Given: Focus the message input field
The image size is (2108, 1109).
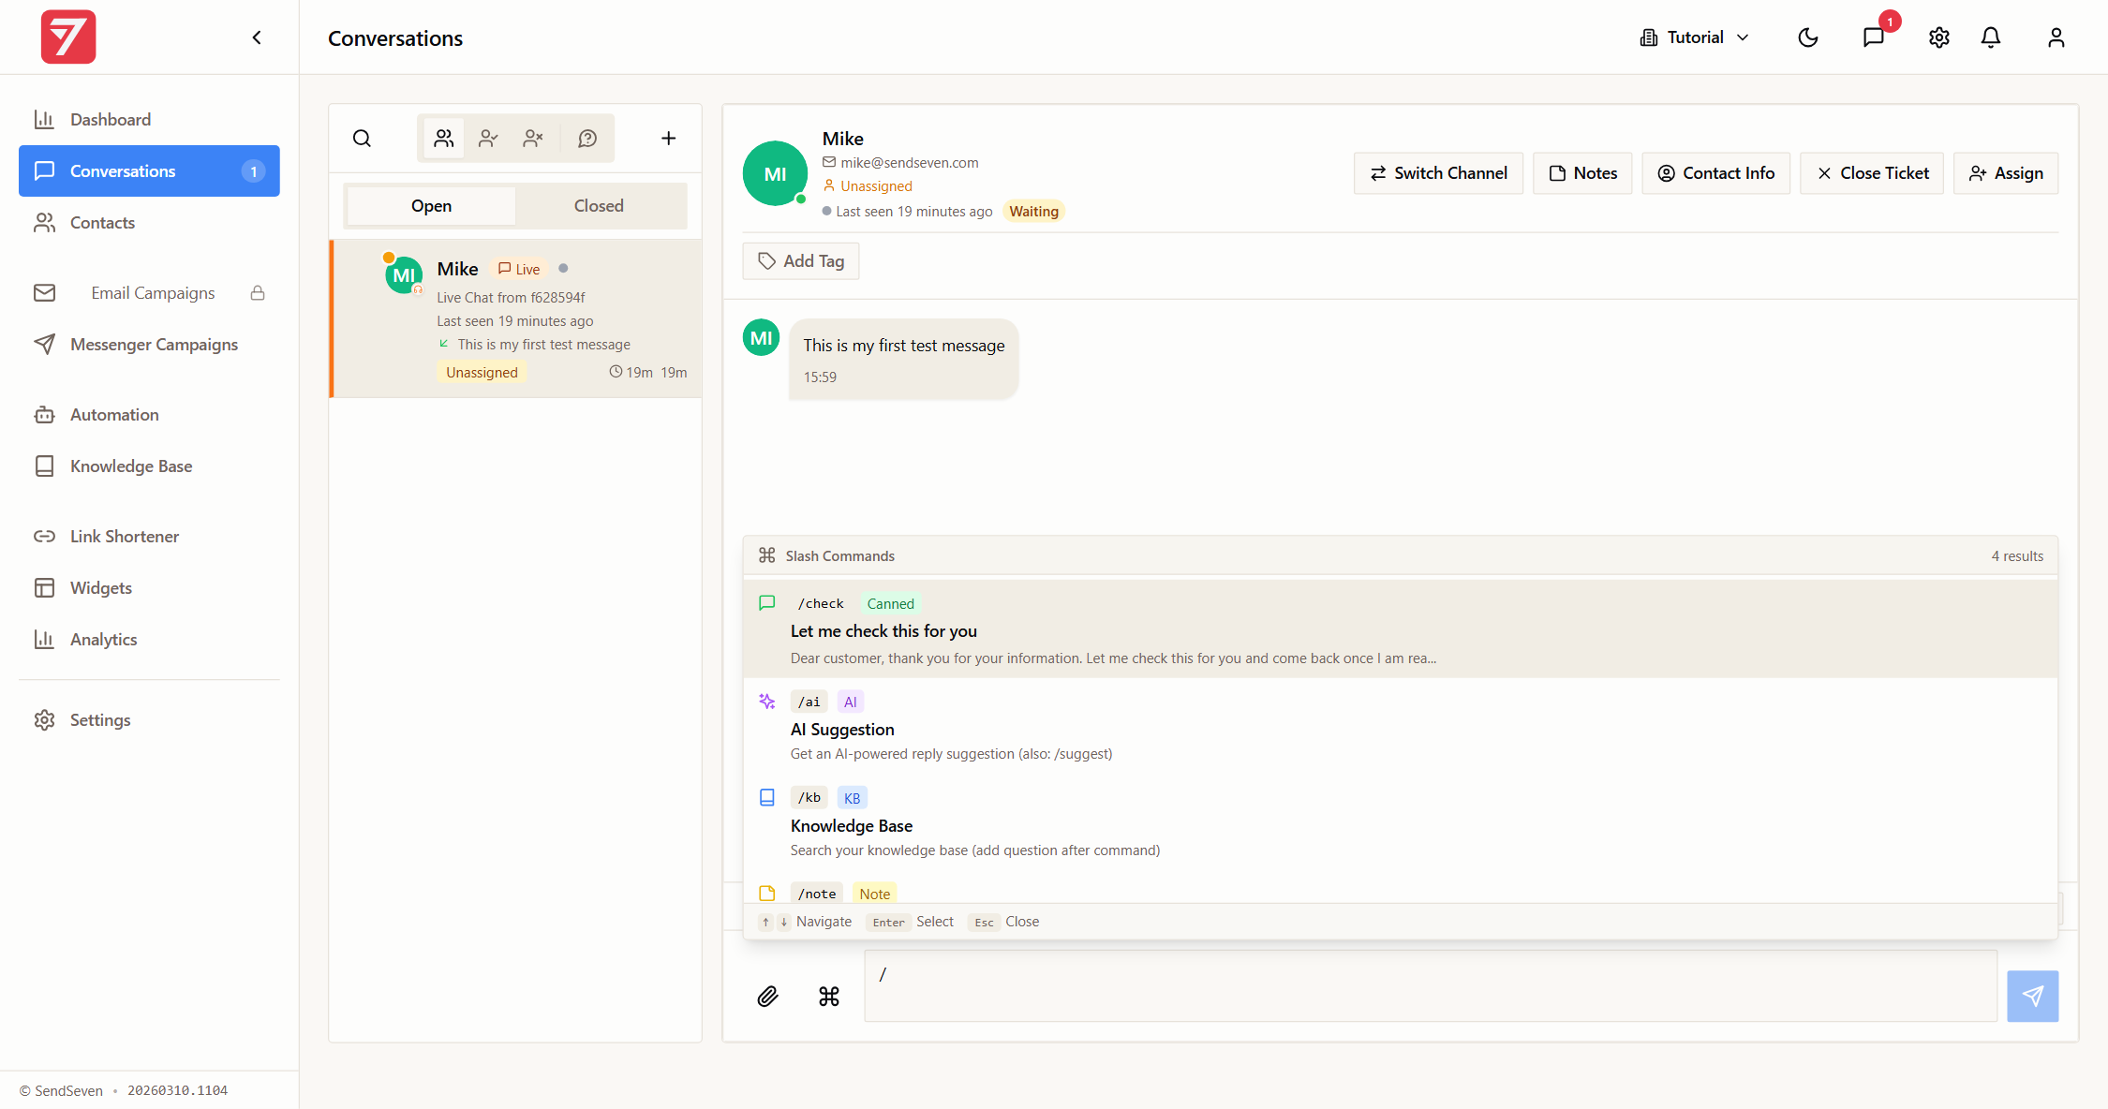Looking at the screenshot, I should [x=1431, y=986].
